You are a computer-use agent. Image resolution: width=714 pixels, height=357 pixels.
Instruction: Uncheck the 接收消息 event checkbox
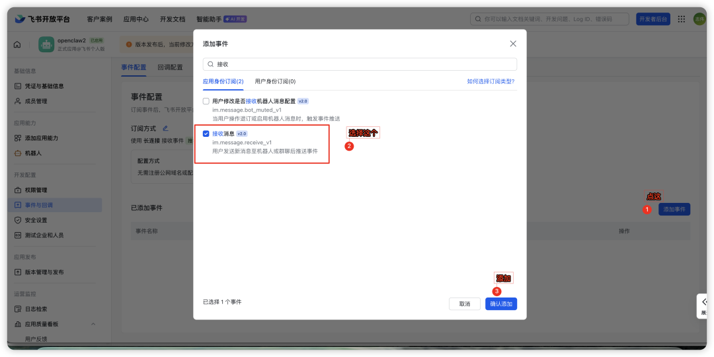206,134
